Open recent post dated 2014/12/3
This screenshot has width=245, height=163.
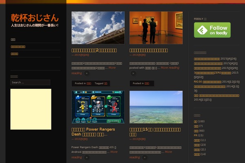point(209,86)
